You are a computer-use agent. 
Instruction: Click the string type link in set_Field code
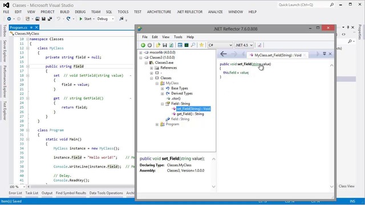257,64
